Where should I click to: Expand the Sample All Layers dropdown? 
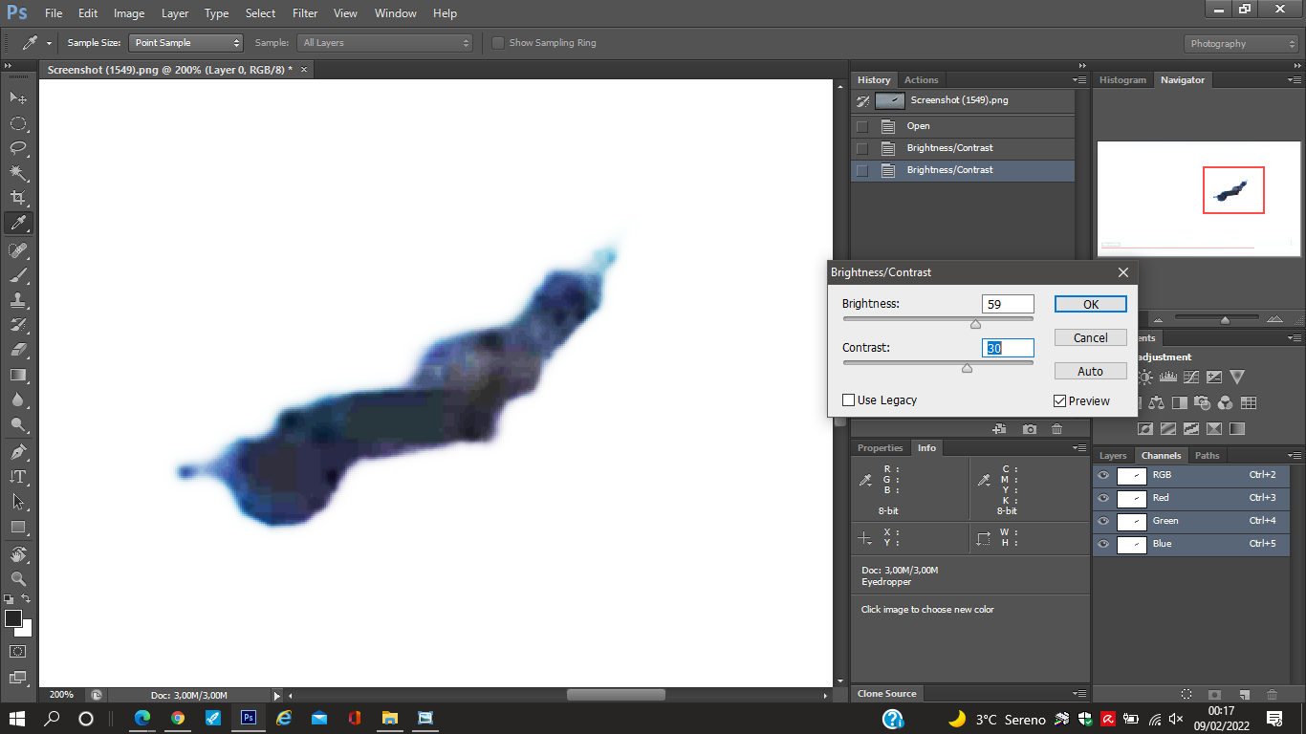(x=385, y=43)
